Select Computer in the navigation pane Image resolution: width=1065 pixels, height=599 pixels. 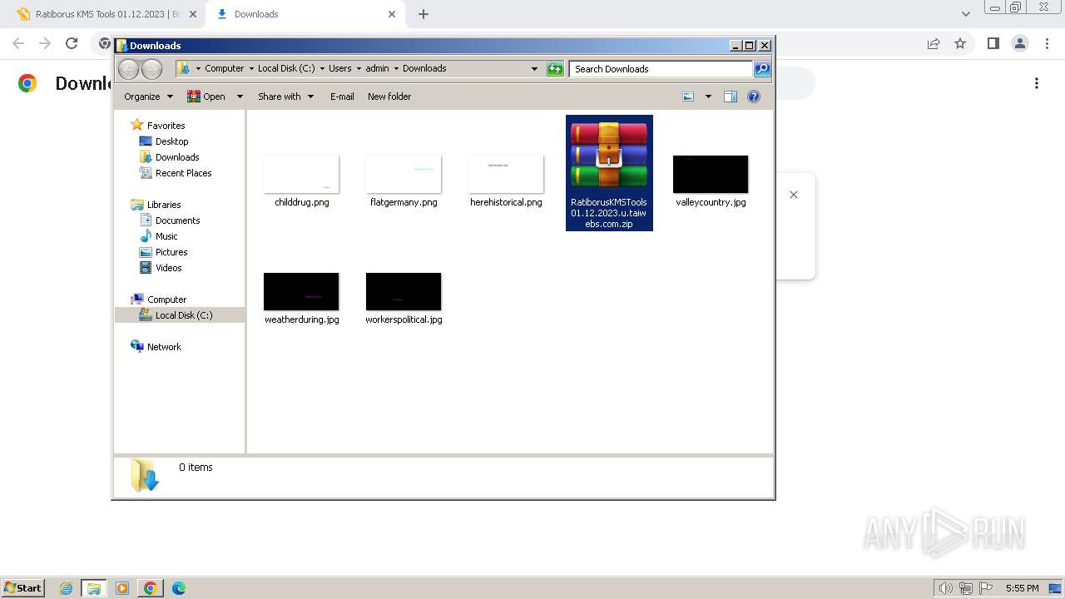tap(166, 299)
